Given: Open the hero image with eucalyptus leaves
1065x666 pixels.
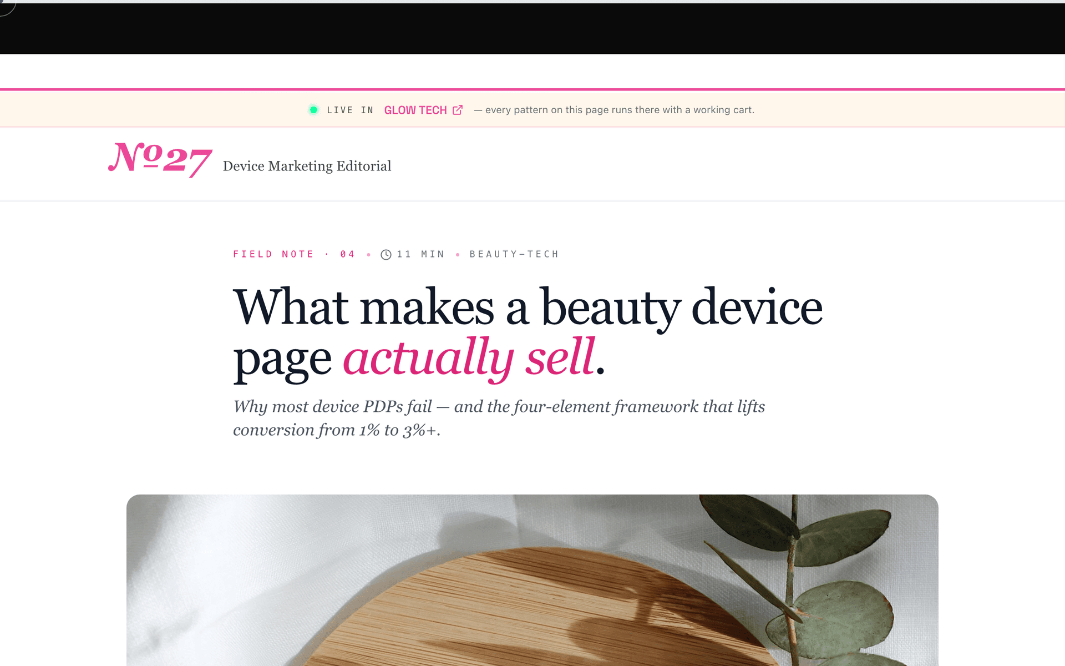Looking at the screenshot, I should (x=532, y=580).
